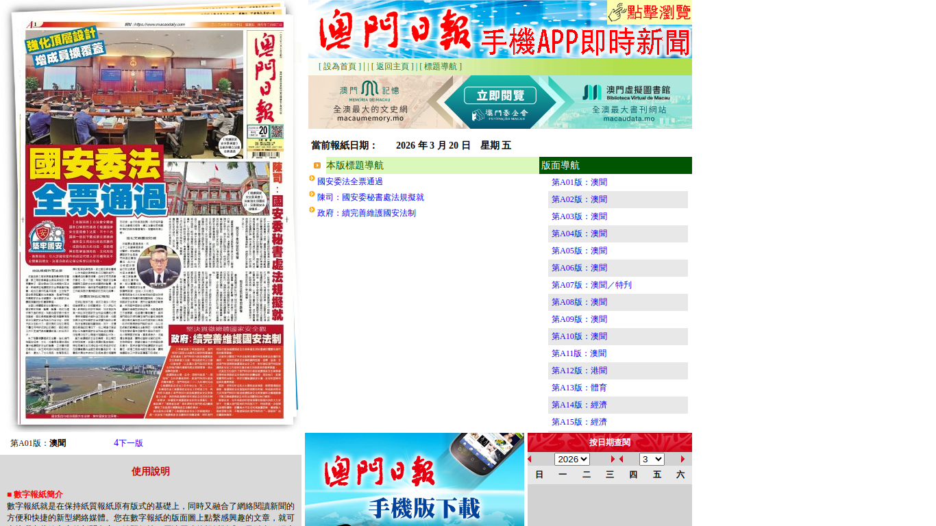The width and height of the screenshot is (936, 526).
Task: Open page 第A09版：澳聞
Action: tap(579, 319)
